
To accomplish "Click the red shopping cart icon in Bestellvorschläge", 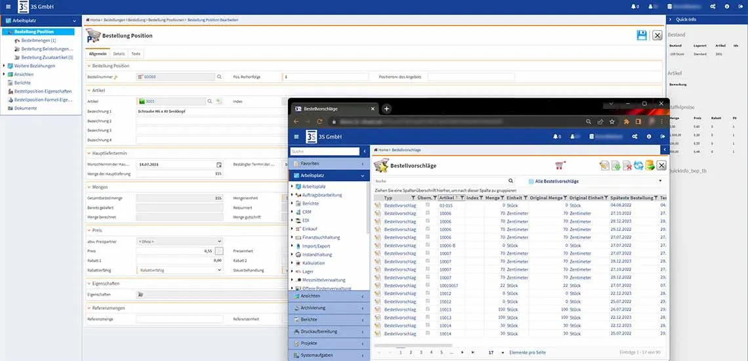I will tap(560, 165).
